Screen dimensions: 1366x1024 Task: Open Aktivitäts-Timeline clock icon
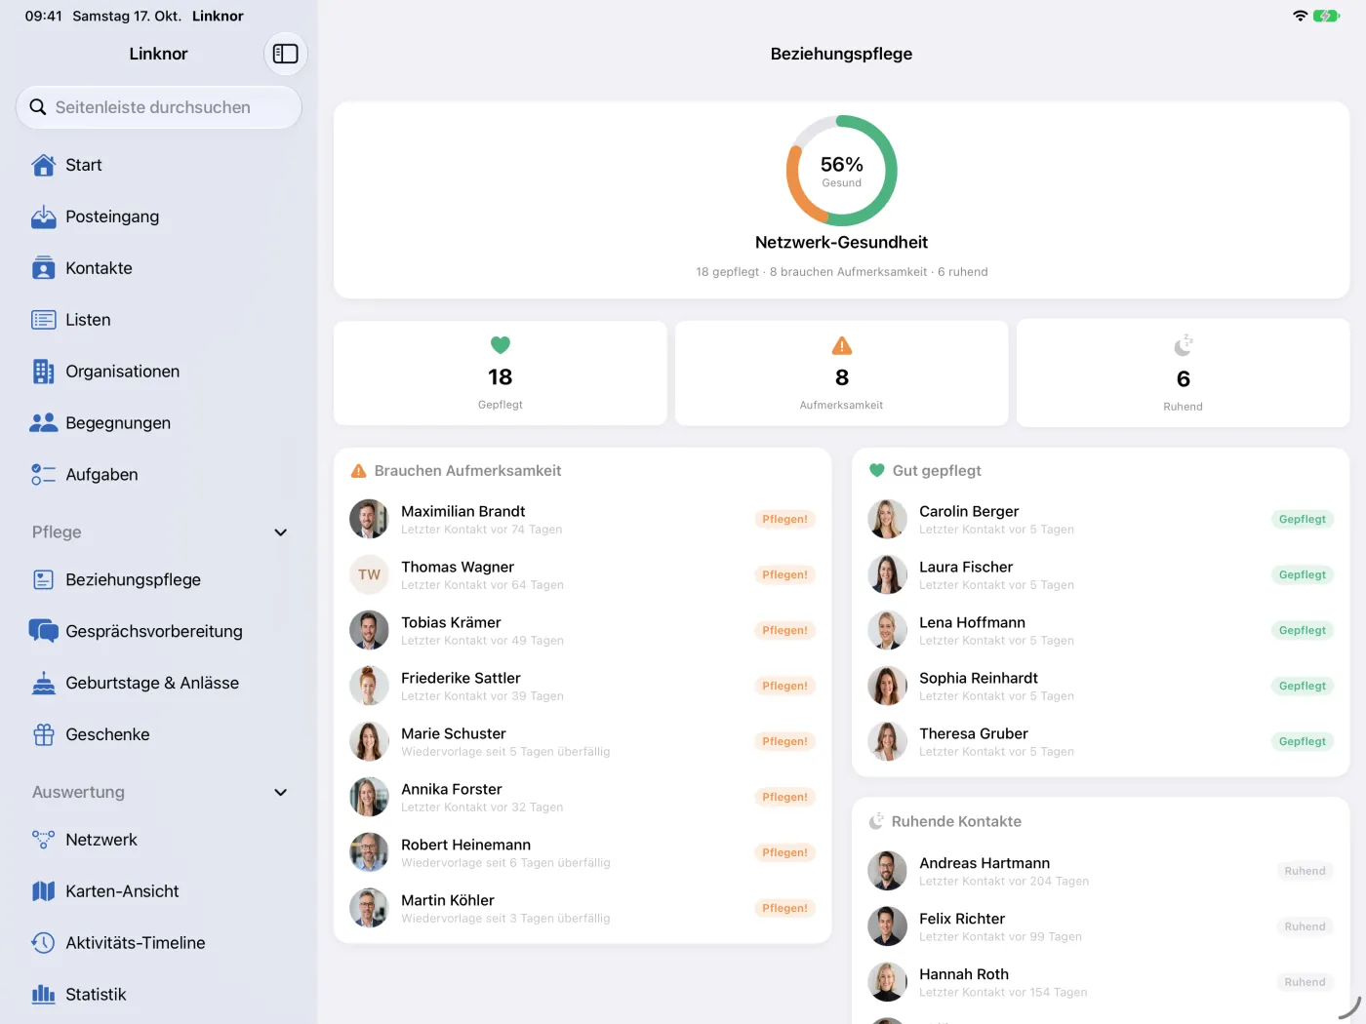tap(44, 943)
